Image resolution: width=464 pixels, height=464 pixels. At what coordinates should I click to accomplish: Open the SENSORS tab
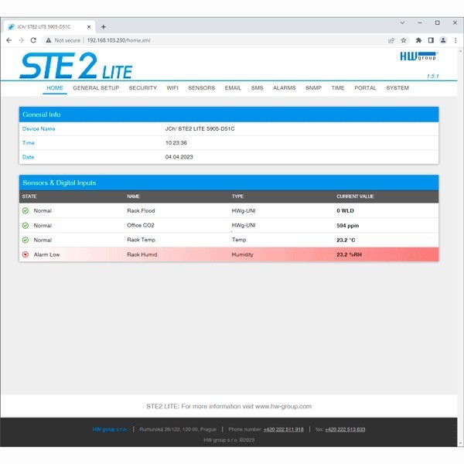tap(202, 88)
